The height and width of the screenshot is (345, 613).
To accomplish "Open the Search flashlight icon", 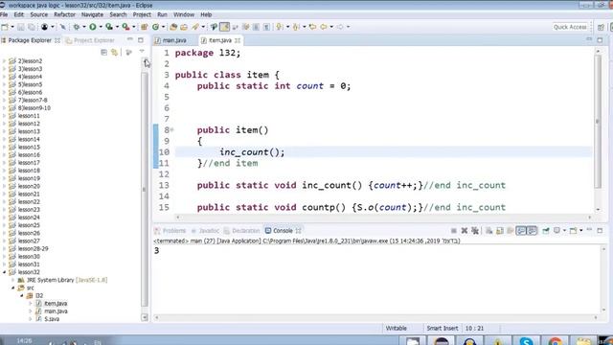I will pos(195,27).
